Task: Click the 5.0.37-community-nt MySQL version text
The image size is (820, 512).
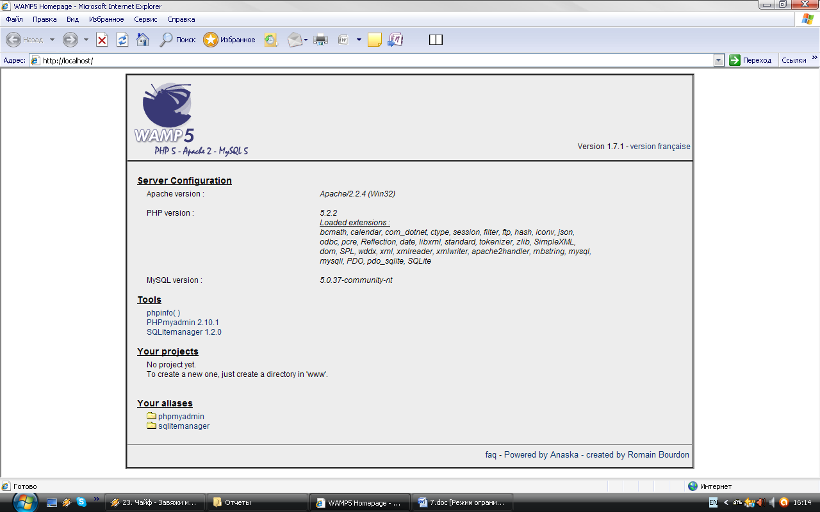Action: click(356, 280)
